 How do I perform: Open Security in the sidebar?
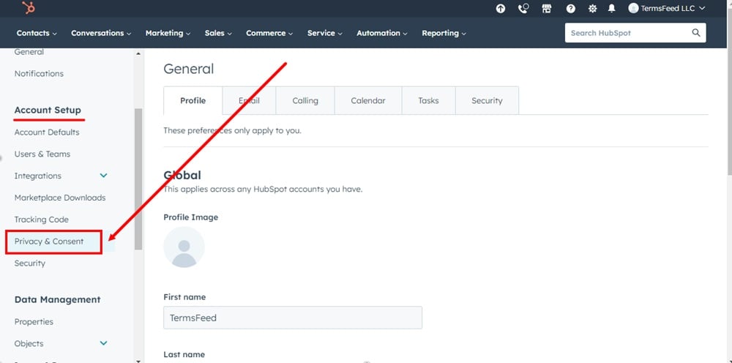click(30, 263)
